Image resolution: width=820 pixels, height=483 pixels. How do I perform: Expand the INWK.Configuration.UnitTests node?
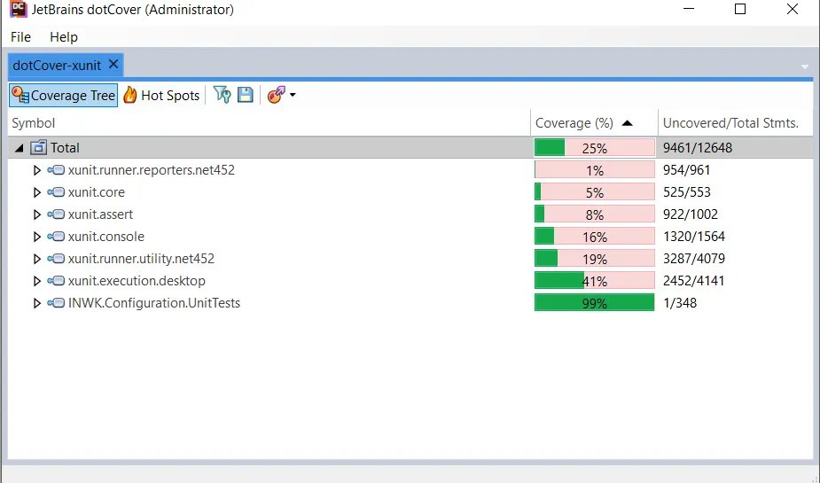[x=36, y=303]
